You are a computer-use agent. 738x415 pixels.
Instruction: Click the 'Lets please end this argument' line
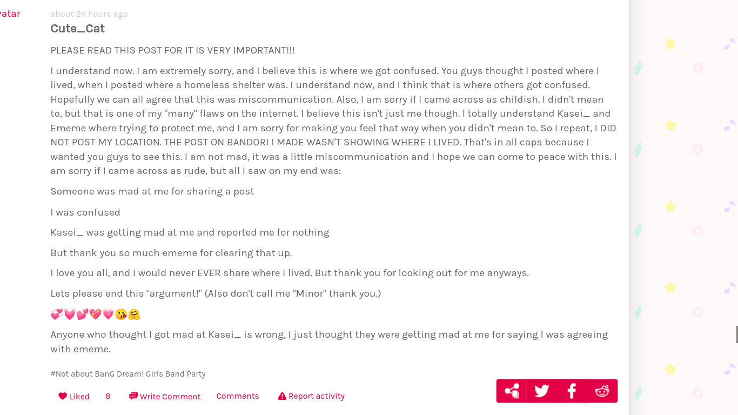[x=216, y=293]
